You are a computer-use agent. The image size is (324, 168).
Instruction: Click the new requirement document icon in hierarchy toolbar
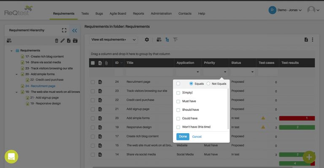point(69,40)
